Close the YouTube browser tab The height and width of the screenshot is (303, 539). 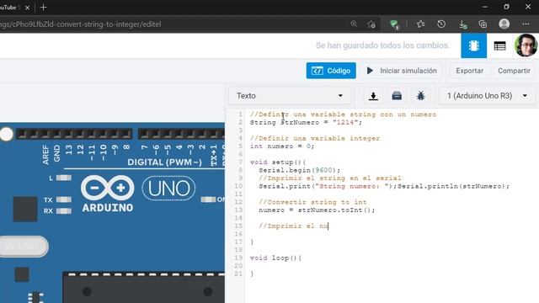[x=28, y=8]
